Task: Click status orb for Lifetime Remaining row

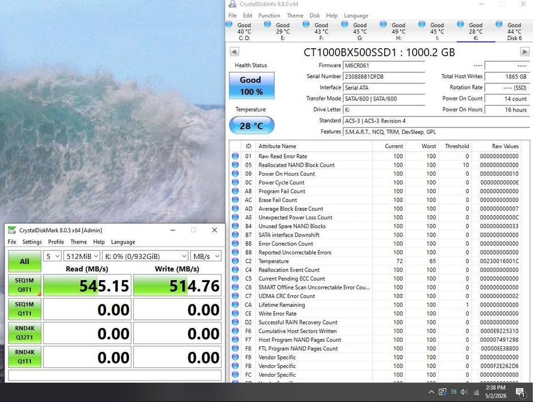Action: click(x=235, y=304)
